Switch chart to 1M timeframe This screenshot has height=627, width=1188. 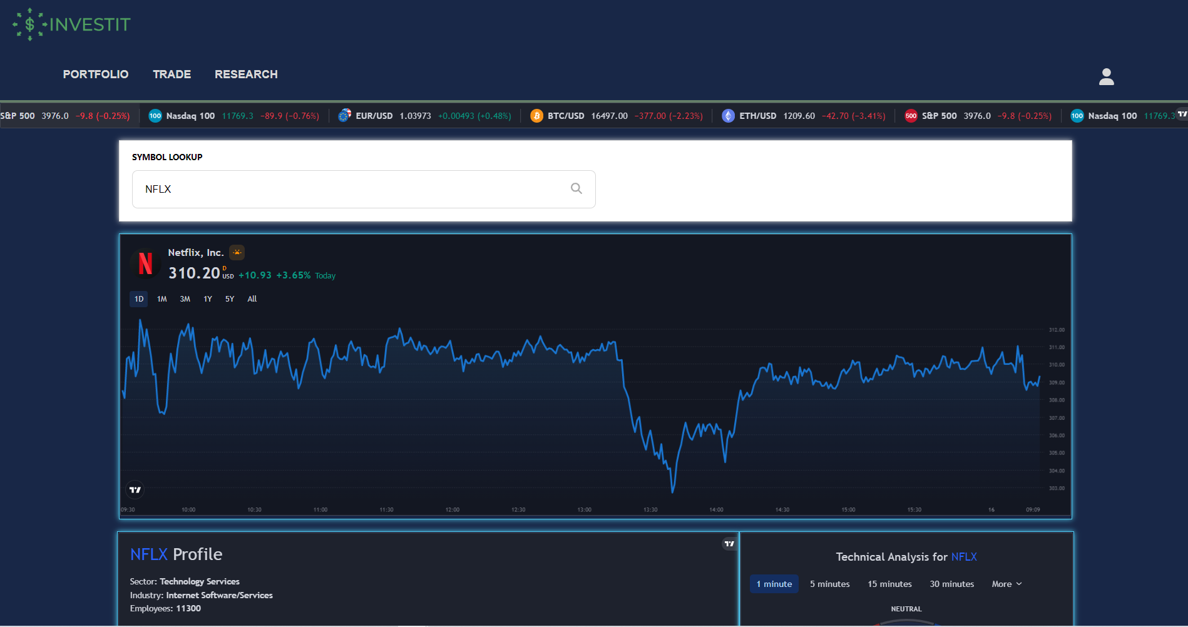pos(161,299)
